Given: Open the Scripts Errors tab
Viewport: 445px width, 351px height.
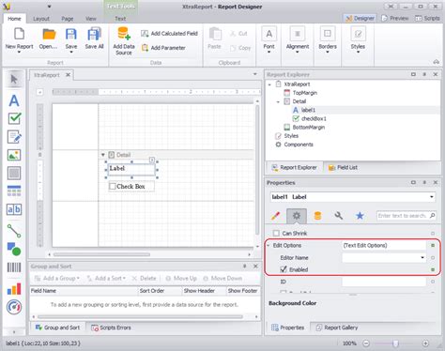Looking at the screenshot, I should [x=111, y=328].
